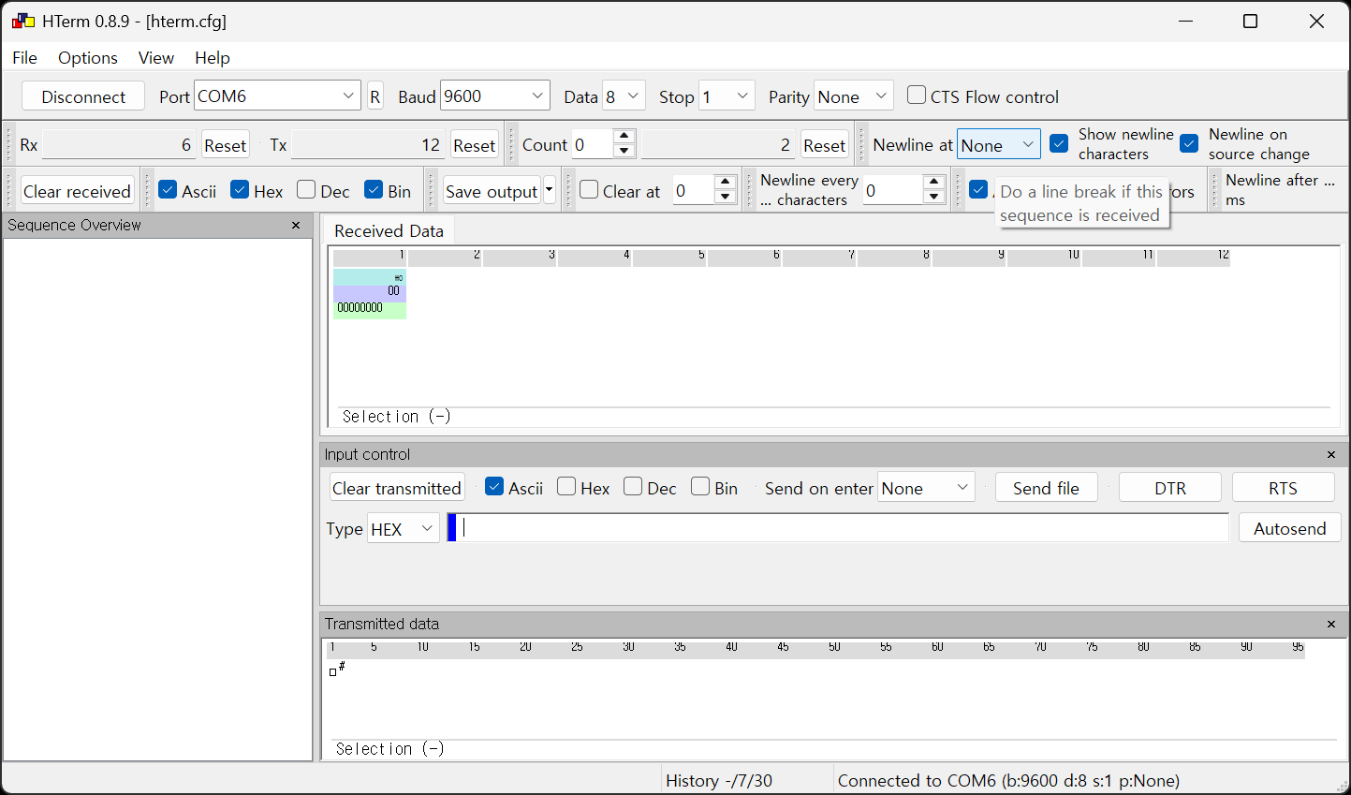
Task: Increase the Clear at value
Action: (726, 183)
